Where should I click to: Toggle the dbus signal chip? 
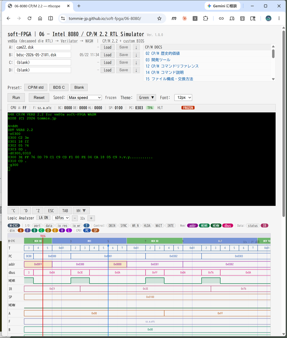[x=228, y=226]
